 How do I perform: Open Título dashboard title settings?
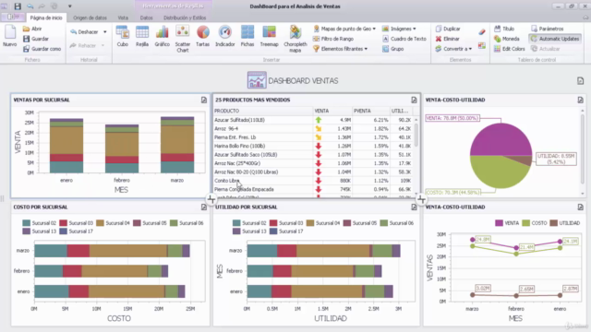point(504,29)
